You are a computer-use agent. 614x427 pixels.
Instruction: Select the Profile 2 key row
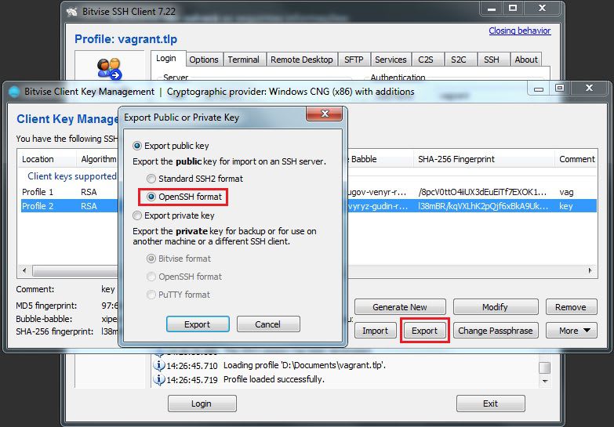pyautogui.click(x=308, y=206)
